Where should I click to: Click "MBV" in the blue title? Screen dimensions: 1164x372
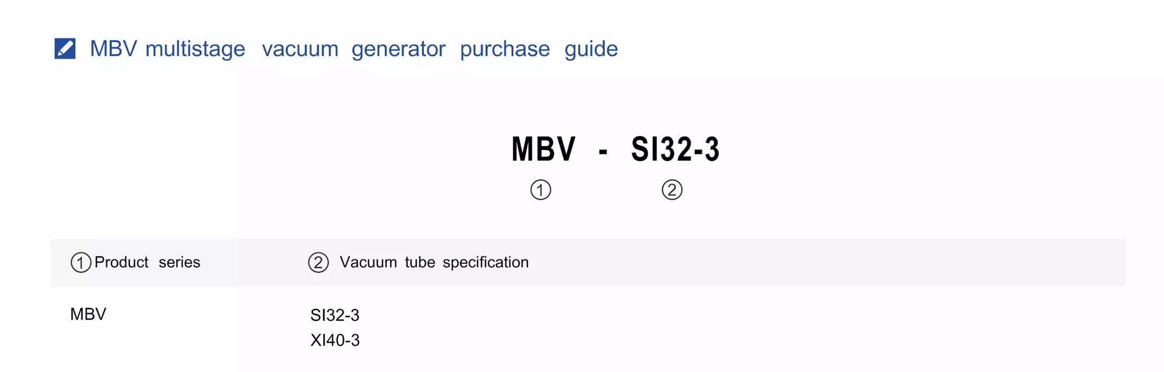point(113,49)
